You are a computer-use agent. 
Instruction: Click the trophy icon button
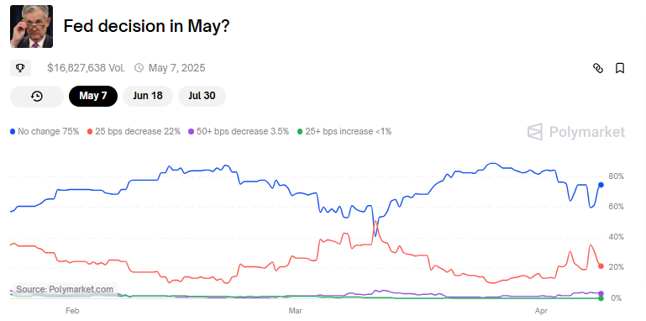20,68
